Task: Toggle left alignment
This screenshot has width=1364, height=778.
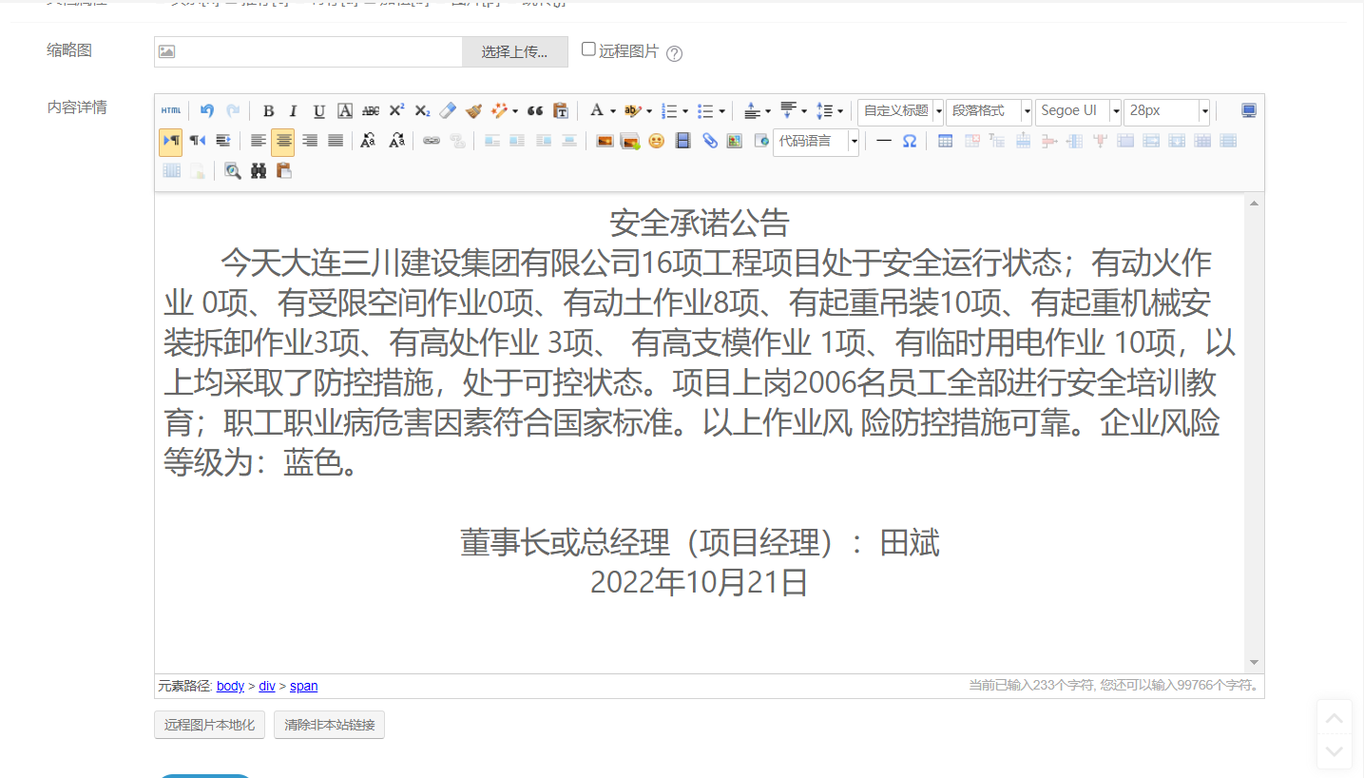Action: click(259, 141)
